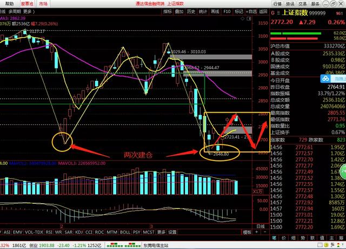Select the MCST indicator tab

149,232
